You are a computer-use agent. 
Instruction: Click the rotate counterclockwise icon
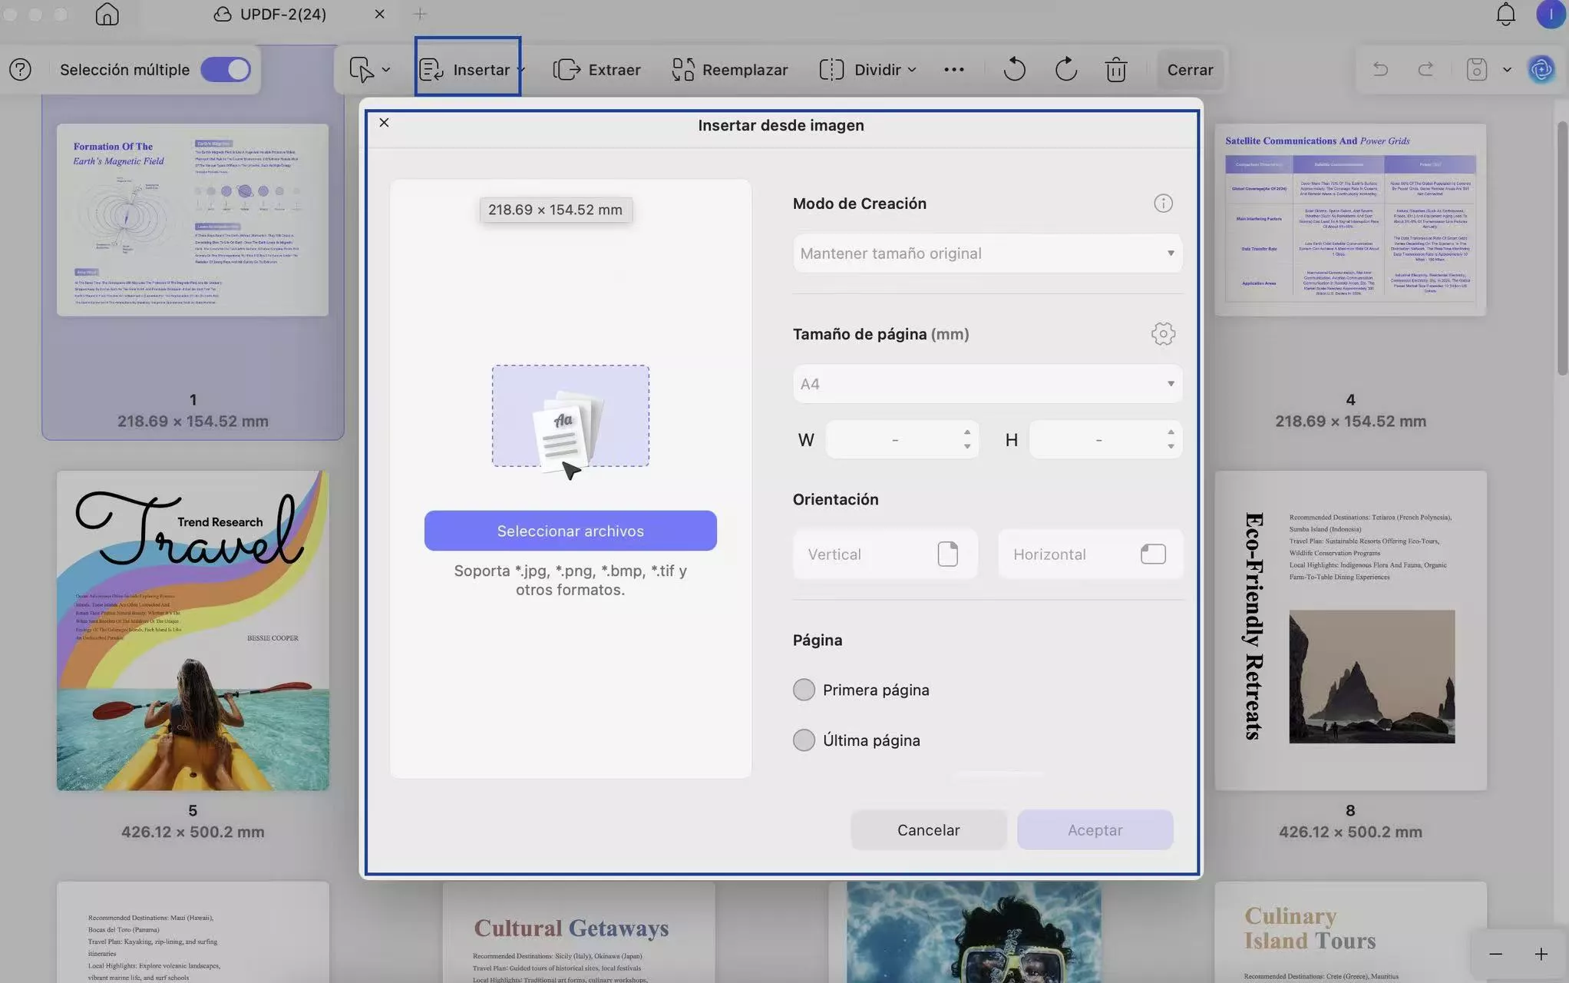1014,69
